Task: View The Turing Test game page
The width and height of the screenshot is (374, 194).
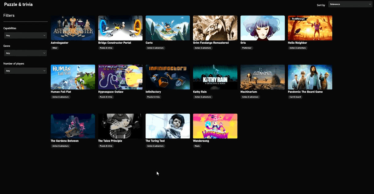Action: coord(168,126)
